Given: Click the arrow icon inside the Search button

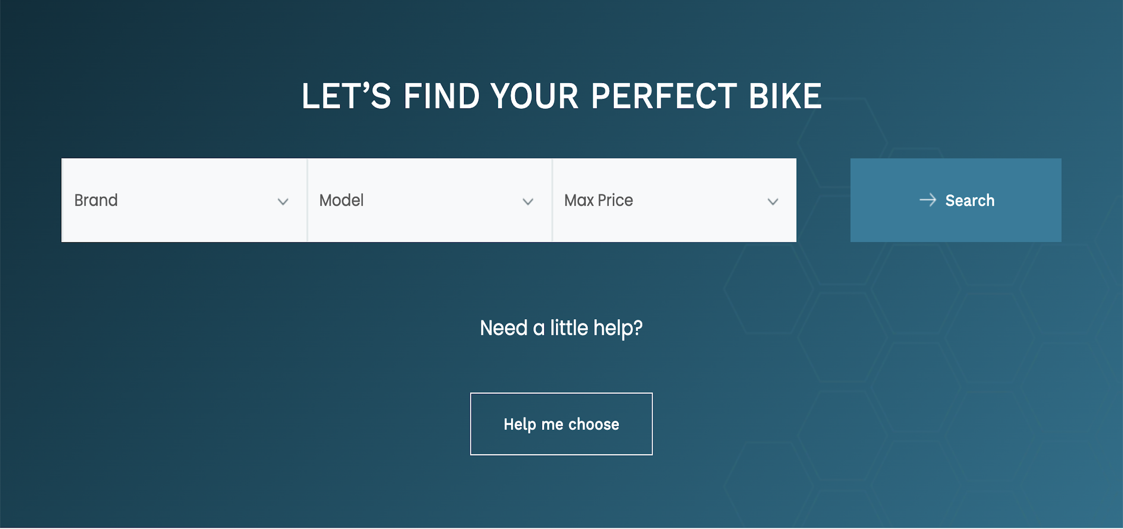Looking at the screenshot, I should [x=927, y=201].
